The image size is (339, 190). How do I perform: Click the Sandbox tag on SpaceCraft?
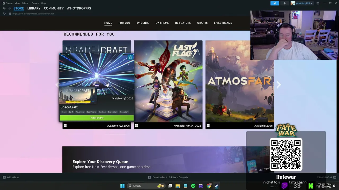102,112
